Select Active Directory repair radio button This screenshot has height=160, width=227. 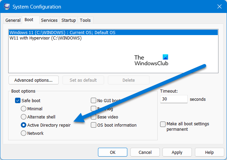click(24, 125)
